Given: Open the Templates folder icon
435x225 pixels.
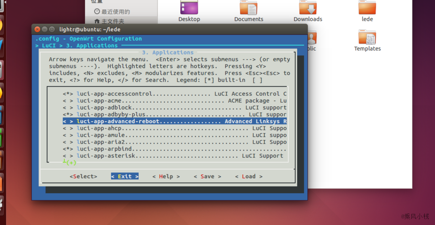Looking at the screenshot, I should (367, 37).
